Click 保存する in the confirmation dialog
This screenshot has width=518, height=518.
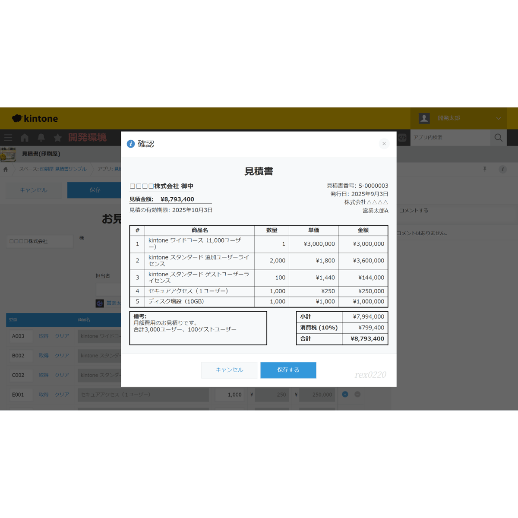tap(288, 370)
